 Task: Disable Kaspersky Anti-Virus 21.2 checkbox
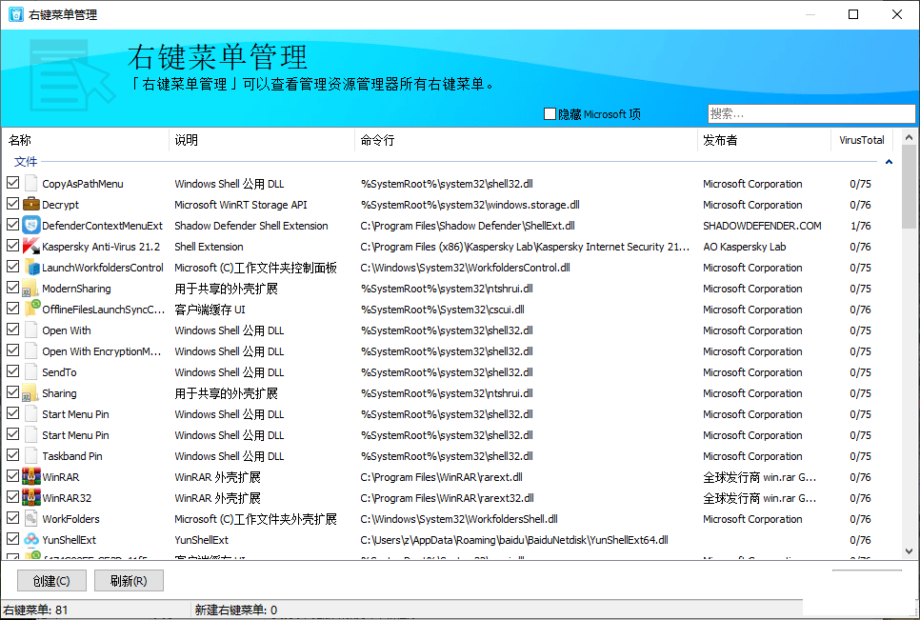(x=13, y=245)
